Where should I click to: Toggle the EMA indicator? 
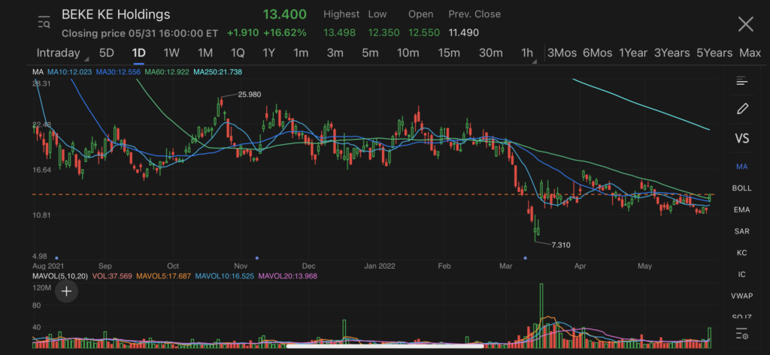click(741, 209)
